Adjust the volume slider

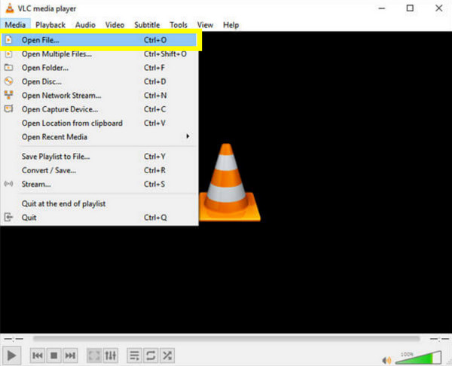418,358
